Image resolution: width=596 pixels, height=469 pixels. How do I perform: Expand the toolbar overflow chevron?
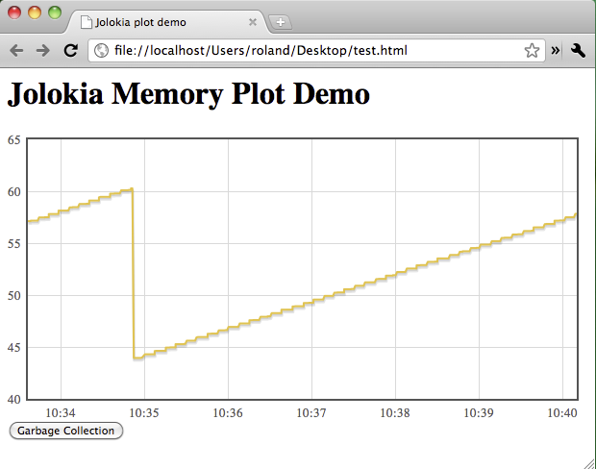[x=556, y=50]
